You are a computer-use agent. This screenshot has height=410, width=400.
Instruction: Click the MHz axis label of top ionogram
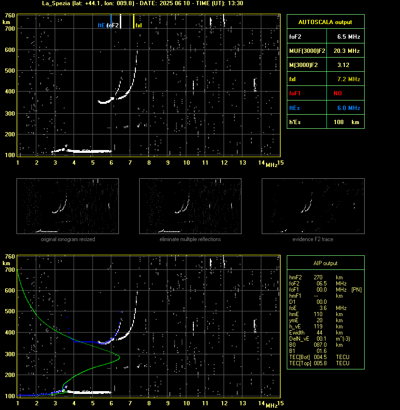pyautogui.click(x=271, y=165)
